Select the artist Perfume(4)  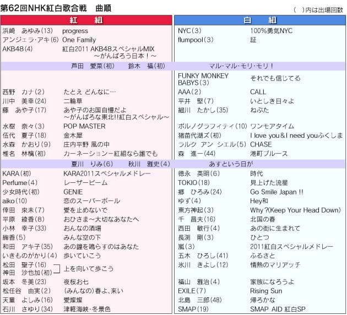tap(20, 182)
